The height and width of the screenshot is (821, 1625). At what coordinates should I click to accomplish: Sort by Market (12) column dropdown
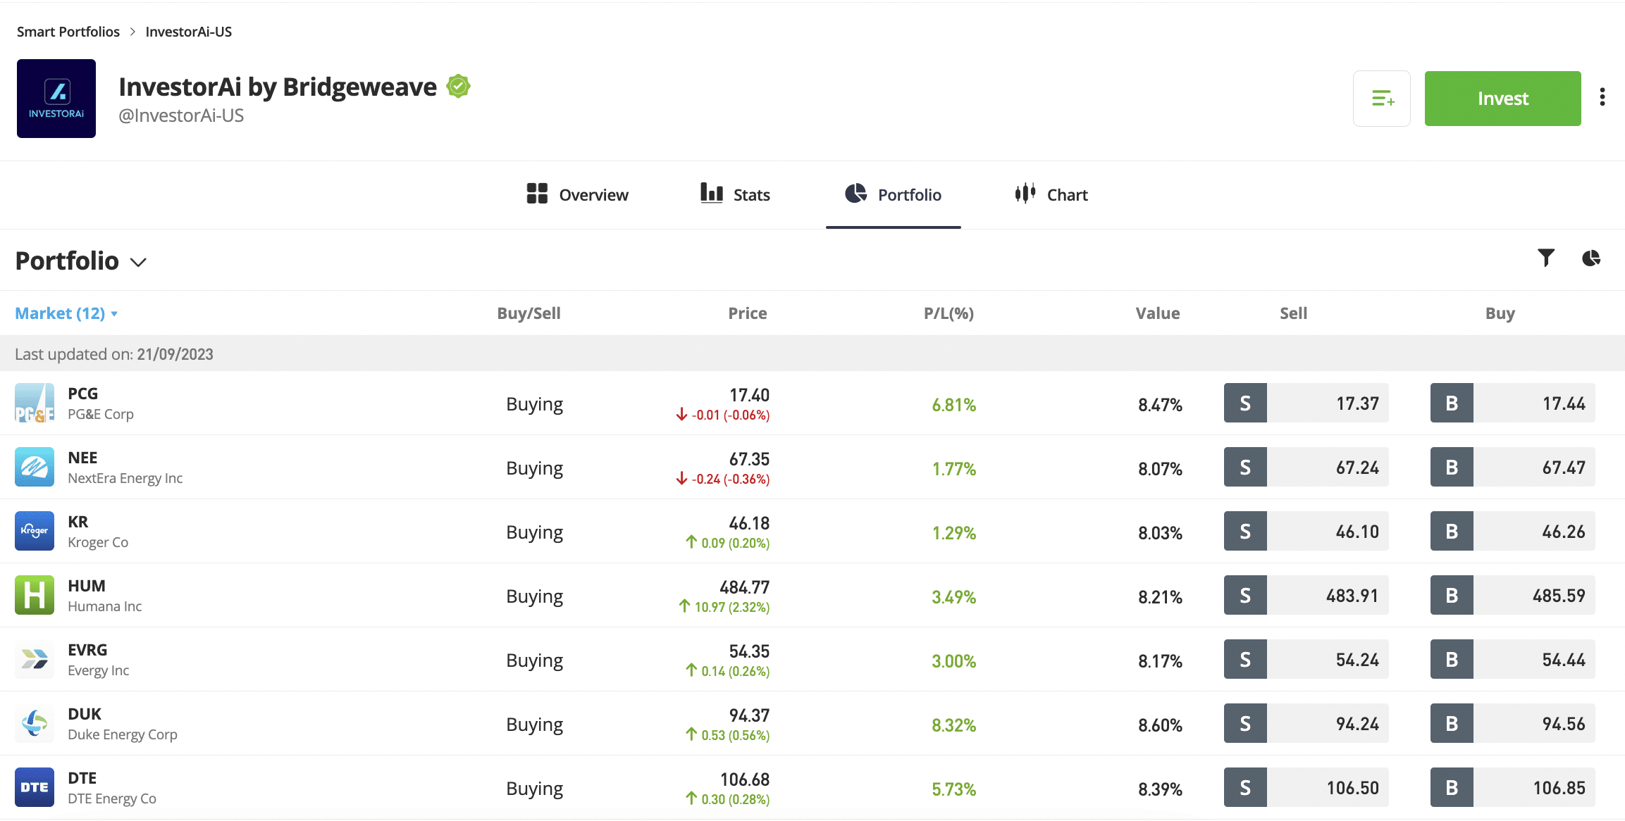66,313
